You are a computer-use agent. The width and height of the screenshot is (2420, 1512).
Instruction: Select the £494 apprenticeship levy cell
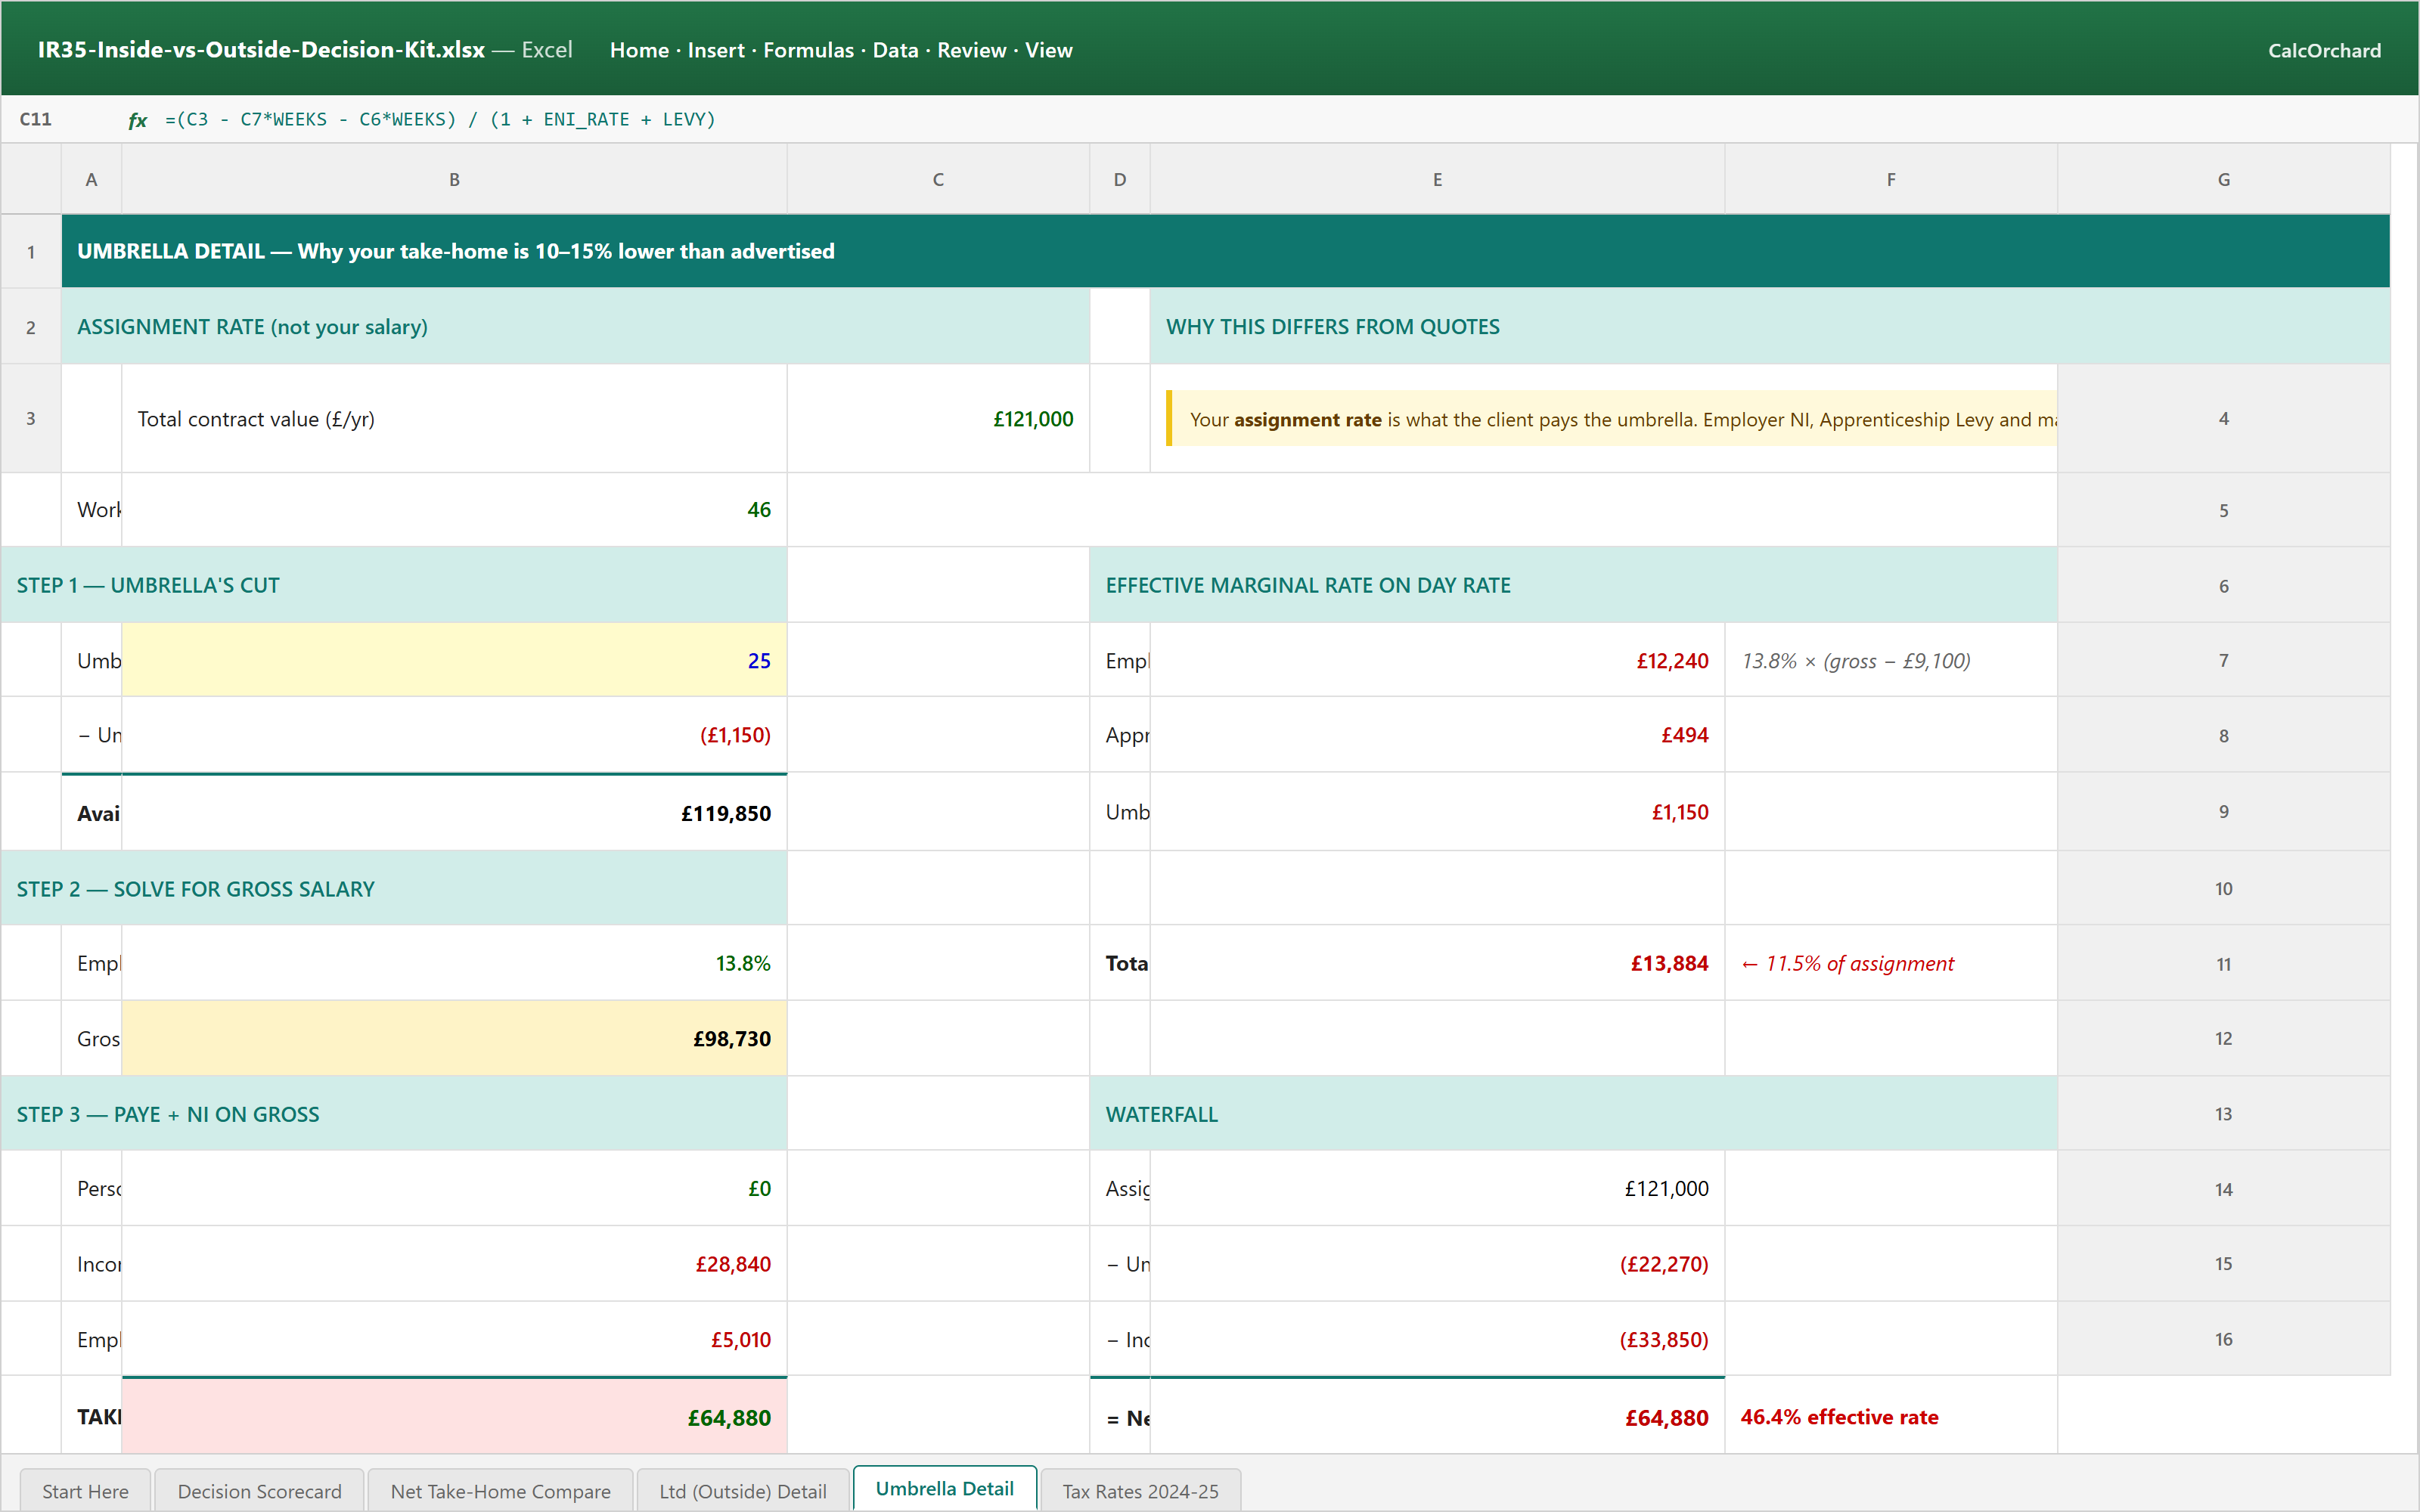[x=1437, y=735]
